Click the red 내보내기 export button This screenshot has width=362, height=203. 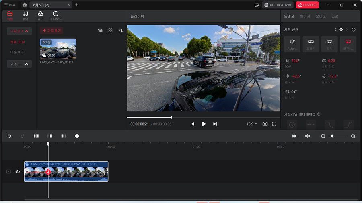307,5
